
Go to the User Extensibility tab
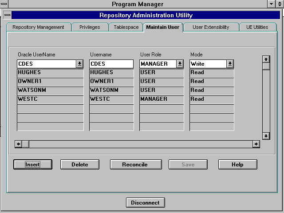tap(211, 27)
